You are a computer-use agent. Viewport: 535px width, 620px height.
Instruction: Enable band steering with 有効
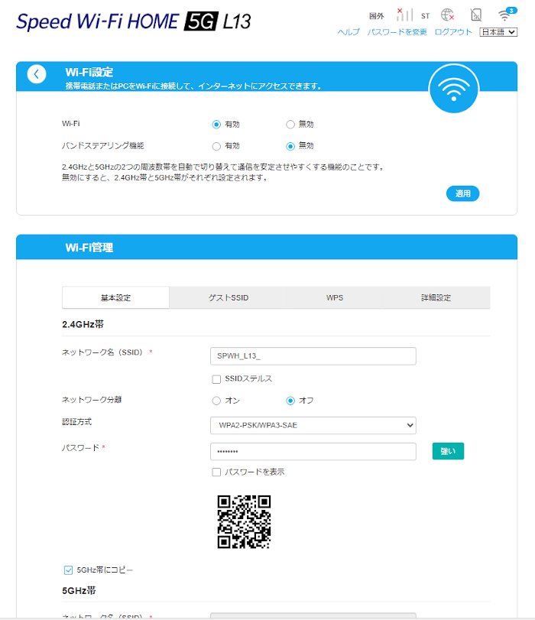click(x=216, y=146)
